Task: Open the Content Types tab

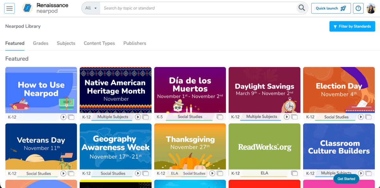Action: [x=99, y=43]
